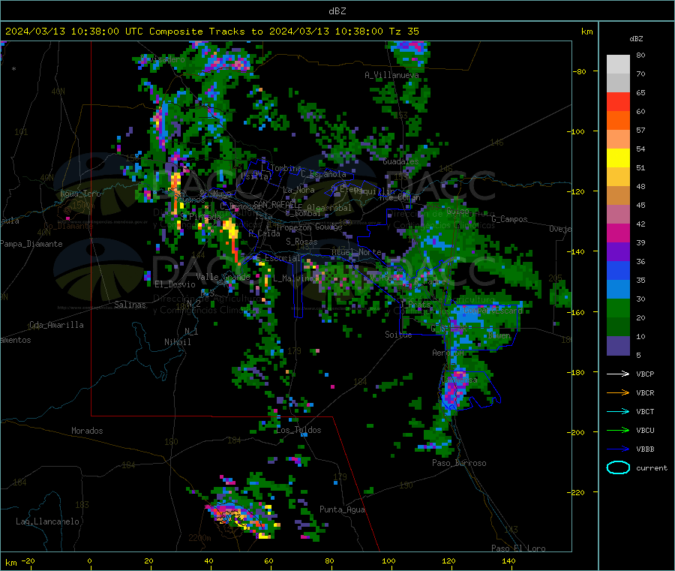This screenshot has width=675, height=571.
Task: Click the cyan 'current' ellipse legend icon
Action: tap(618, 467)
